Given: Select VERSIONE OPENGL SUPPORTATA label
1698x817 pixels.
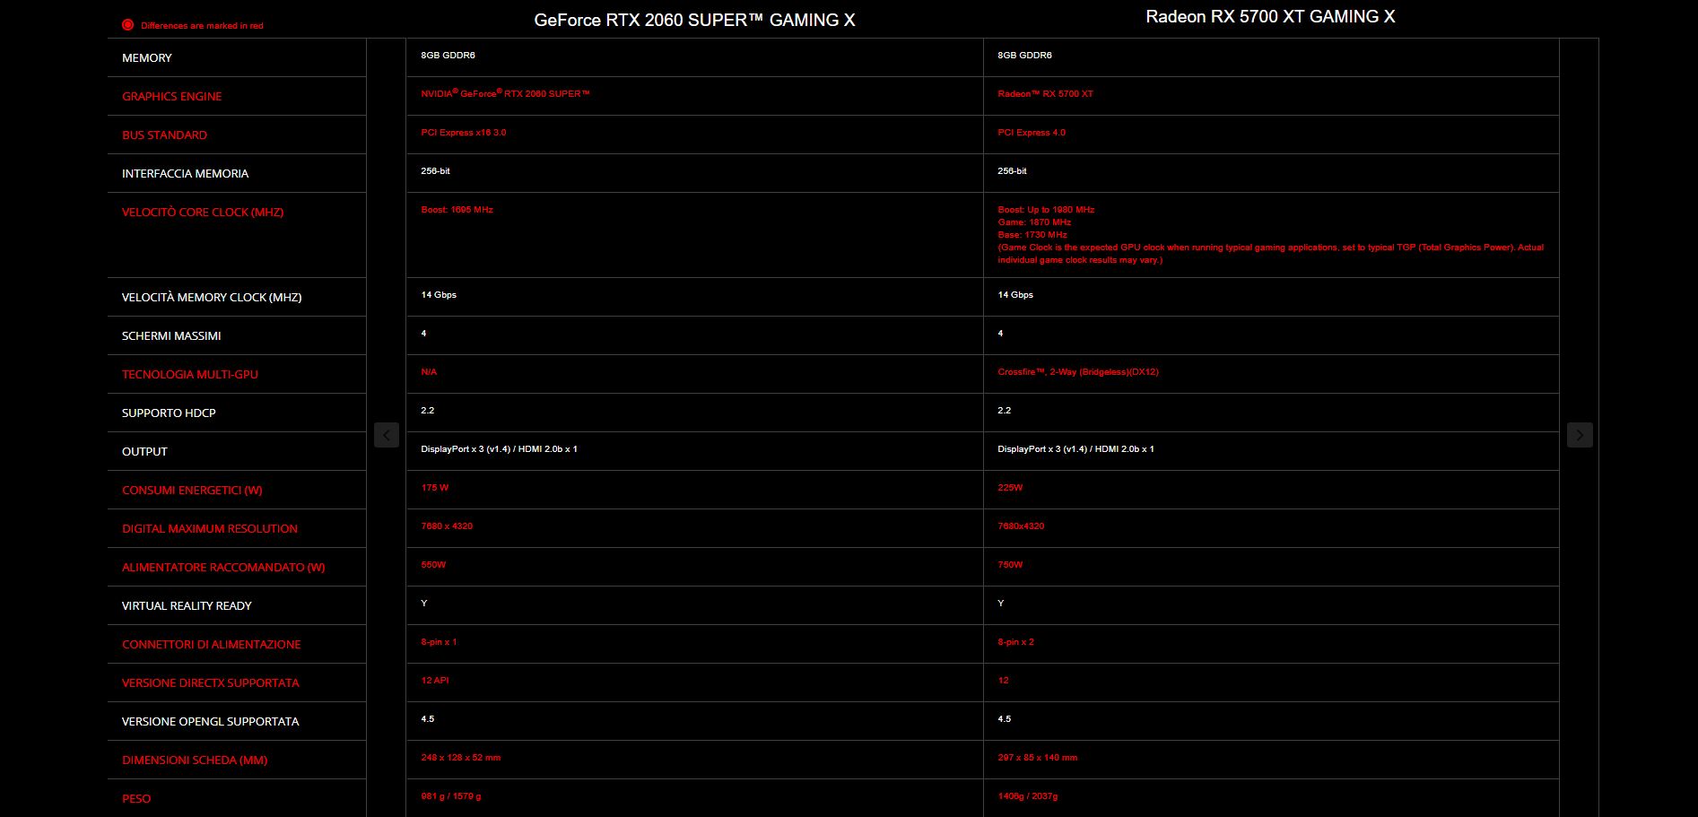Looking at the screenshot, I should tap(211, 721).
